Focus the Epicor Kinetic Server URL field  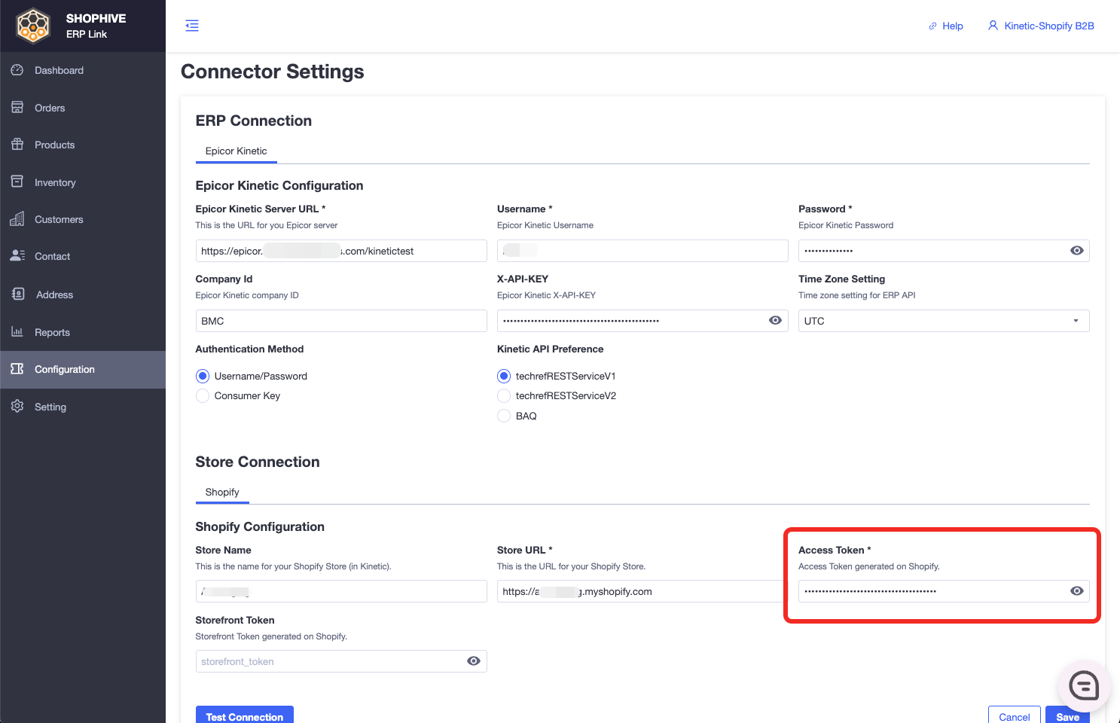tap(341, 251)
